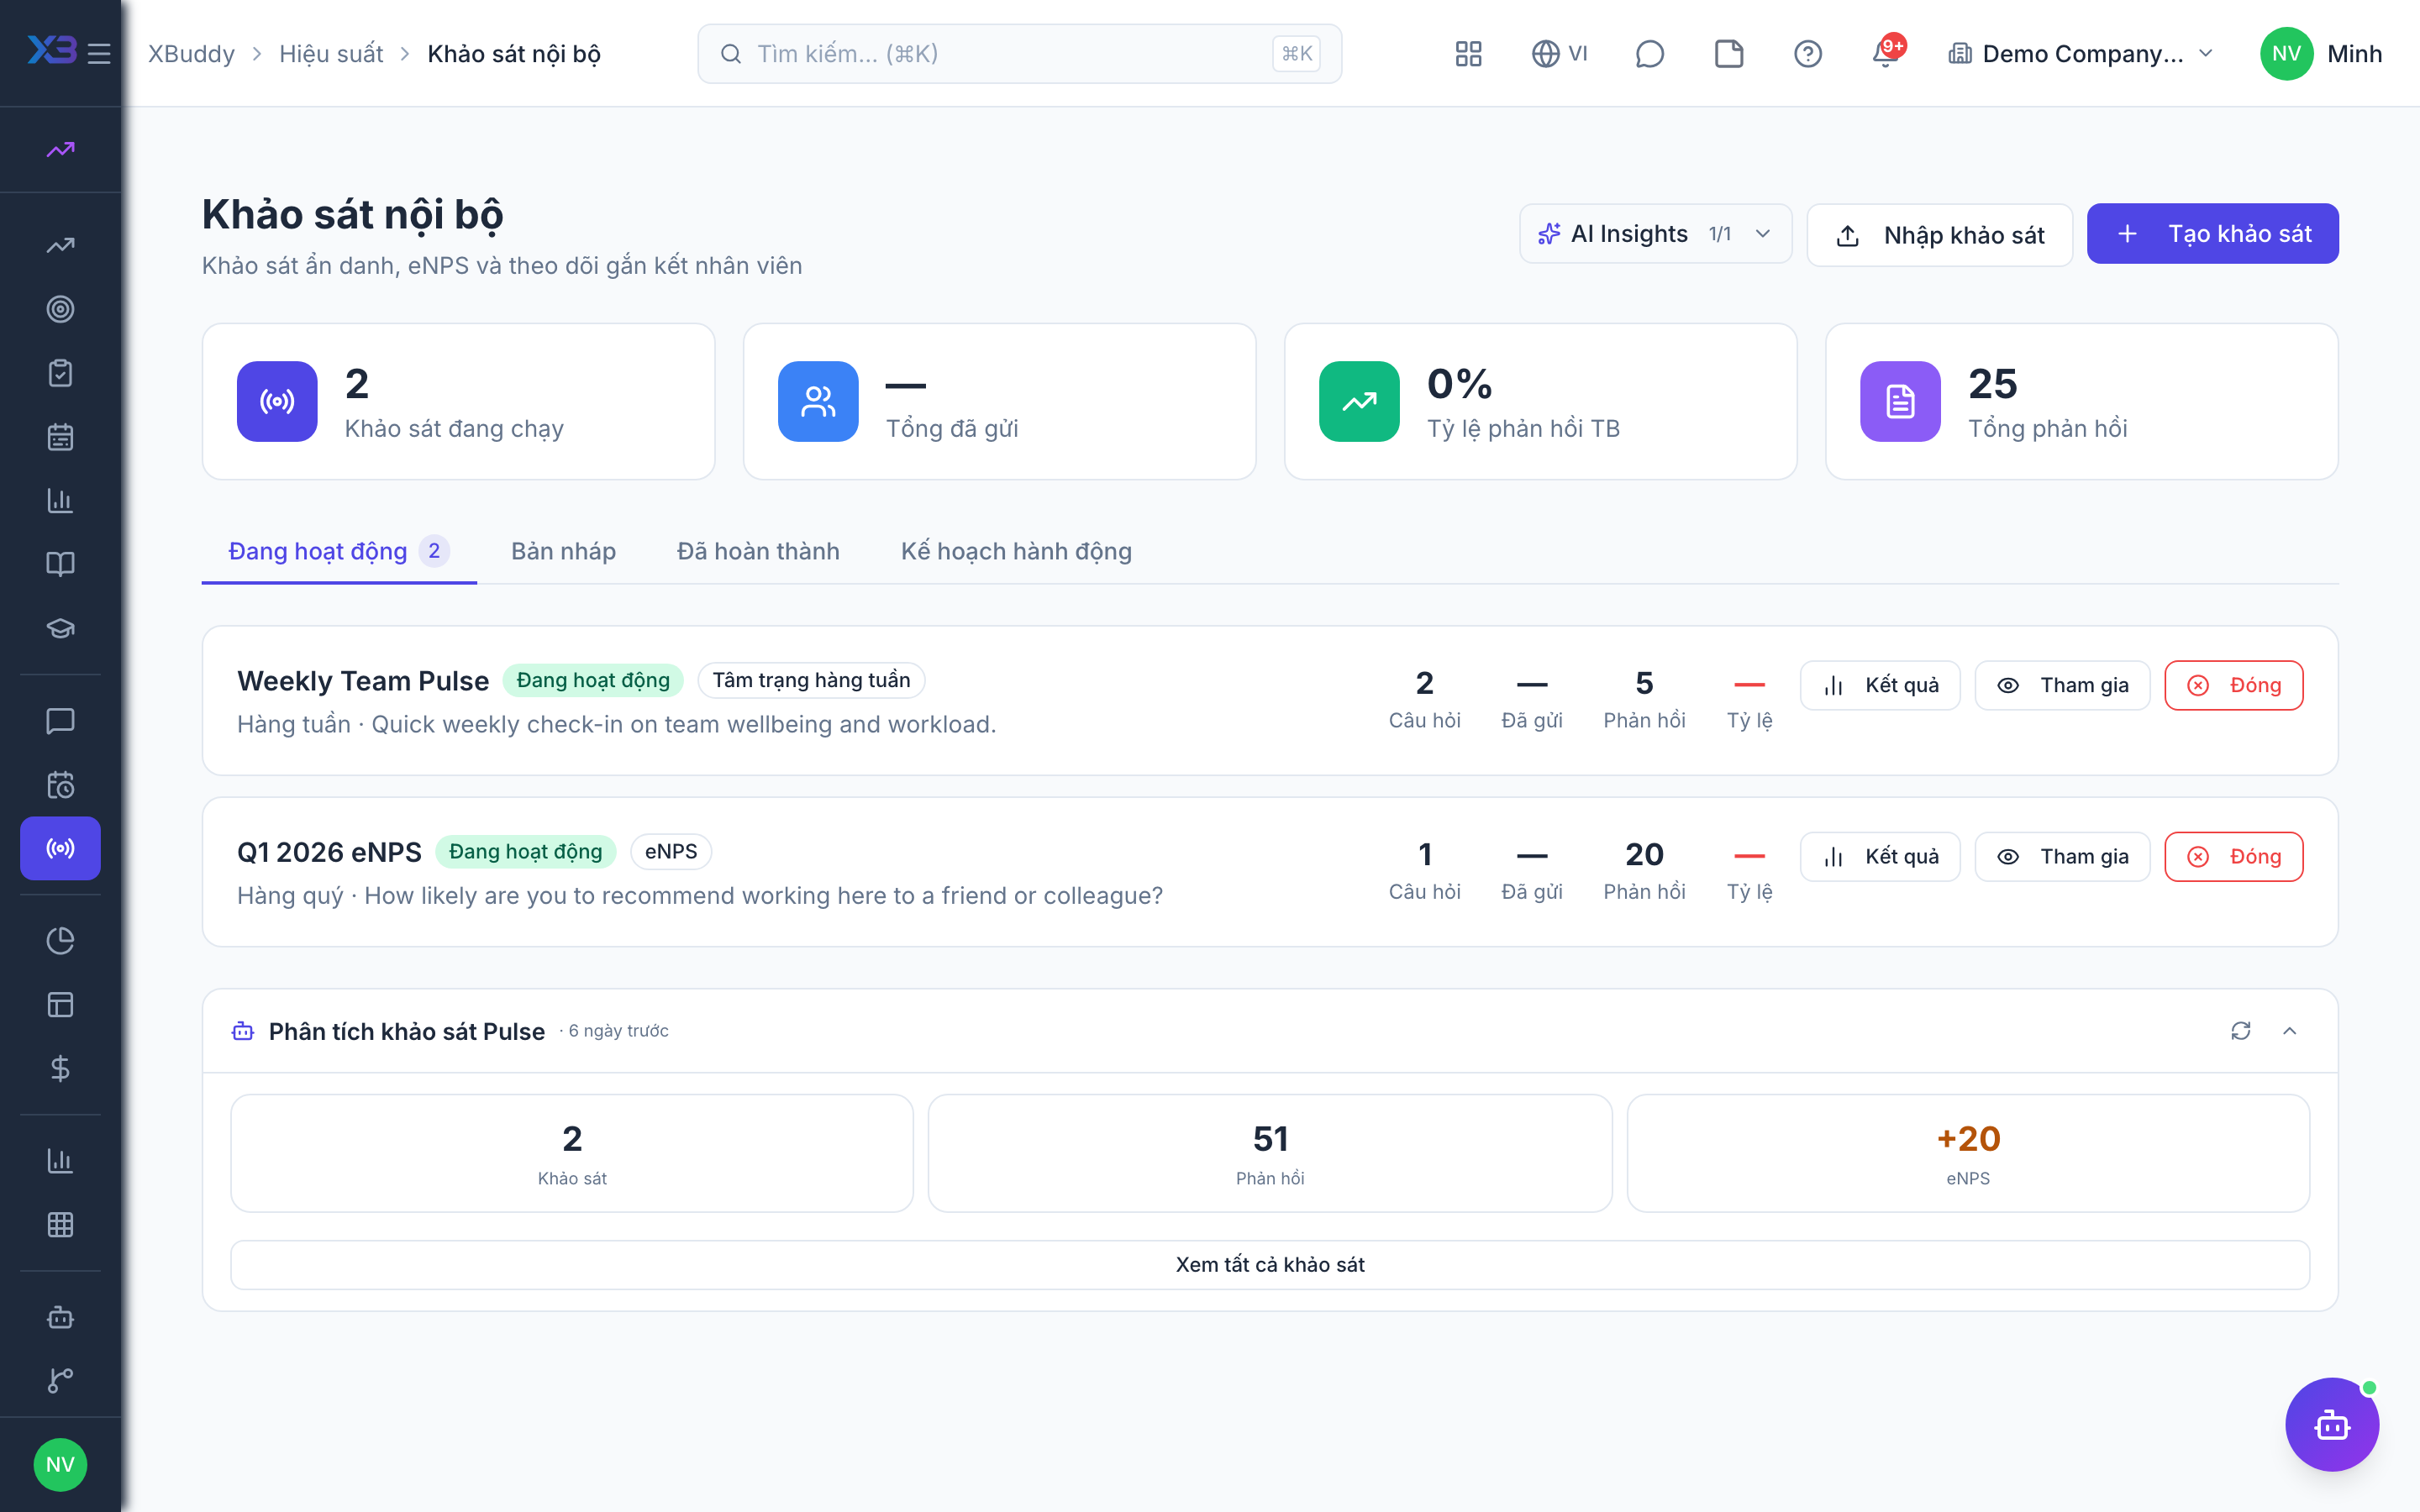Open the open-book icon in sidebar
2420x1512 pixels.
[60, 564]
